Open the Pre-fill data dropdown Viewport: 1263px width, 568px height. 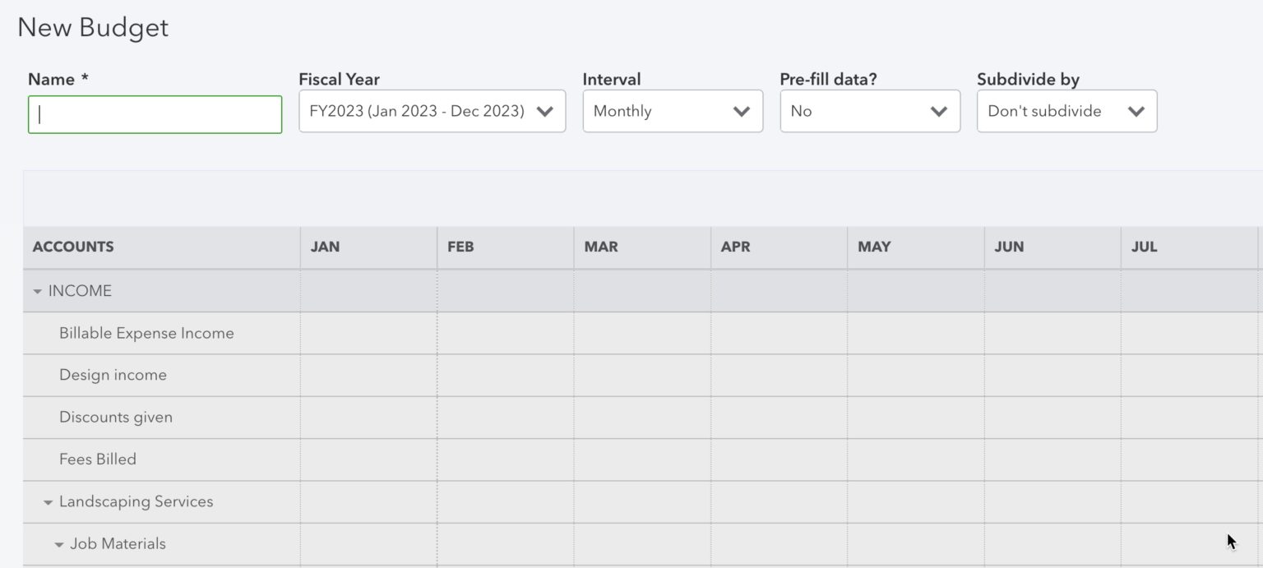pyautogui.click(x=870, y=111)
